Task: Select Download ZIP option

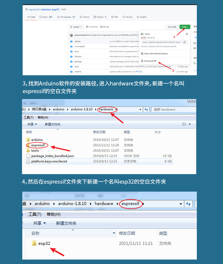Action: (x=149, y=61)
